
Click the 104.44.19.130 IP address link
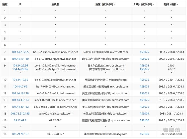(20, 59)
